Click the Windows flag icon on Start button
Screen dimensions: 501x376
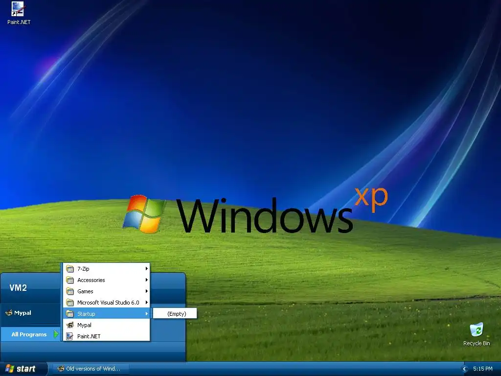pos(10,369)
